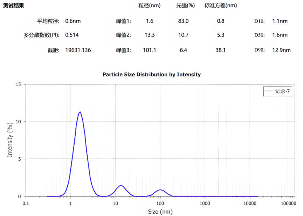Screen dimensions: 303x216
Task: Click the 标准方差(nm) column header
Action: pyautogui.click(x=221, y=6)
